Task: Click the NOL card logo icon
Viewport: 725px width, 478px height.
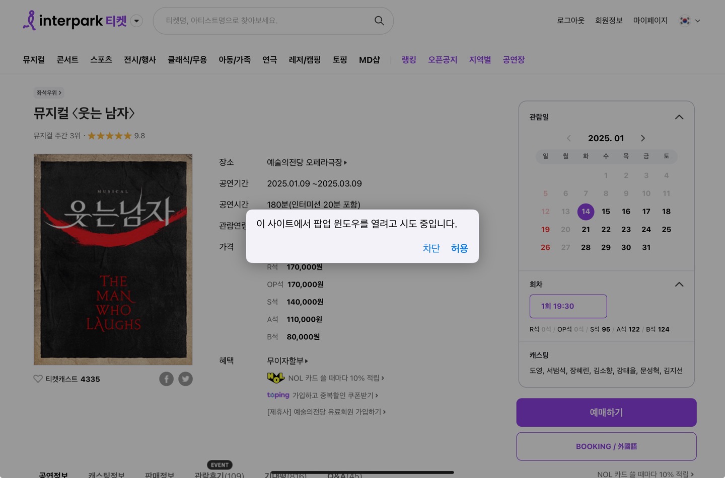Action: pyautogui.click(x=276, y=377)
